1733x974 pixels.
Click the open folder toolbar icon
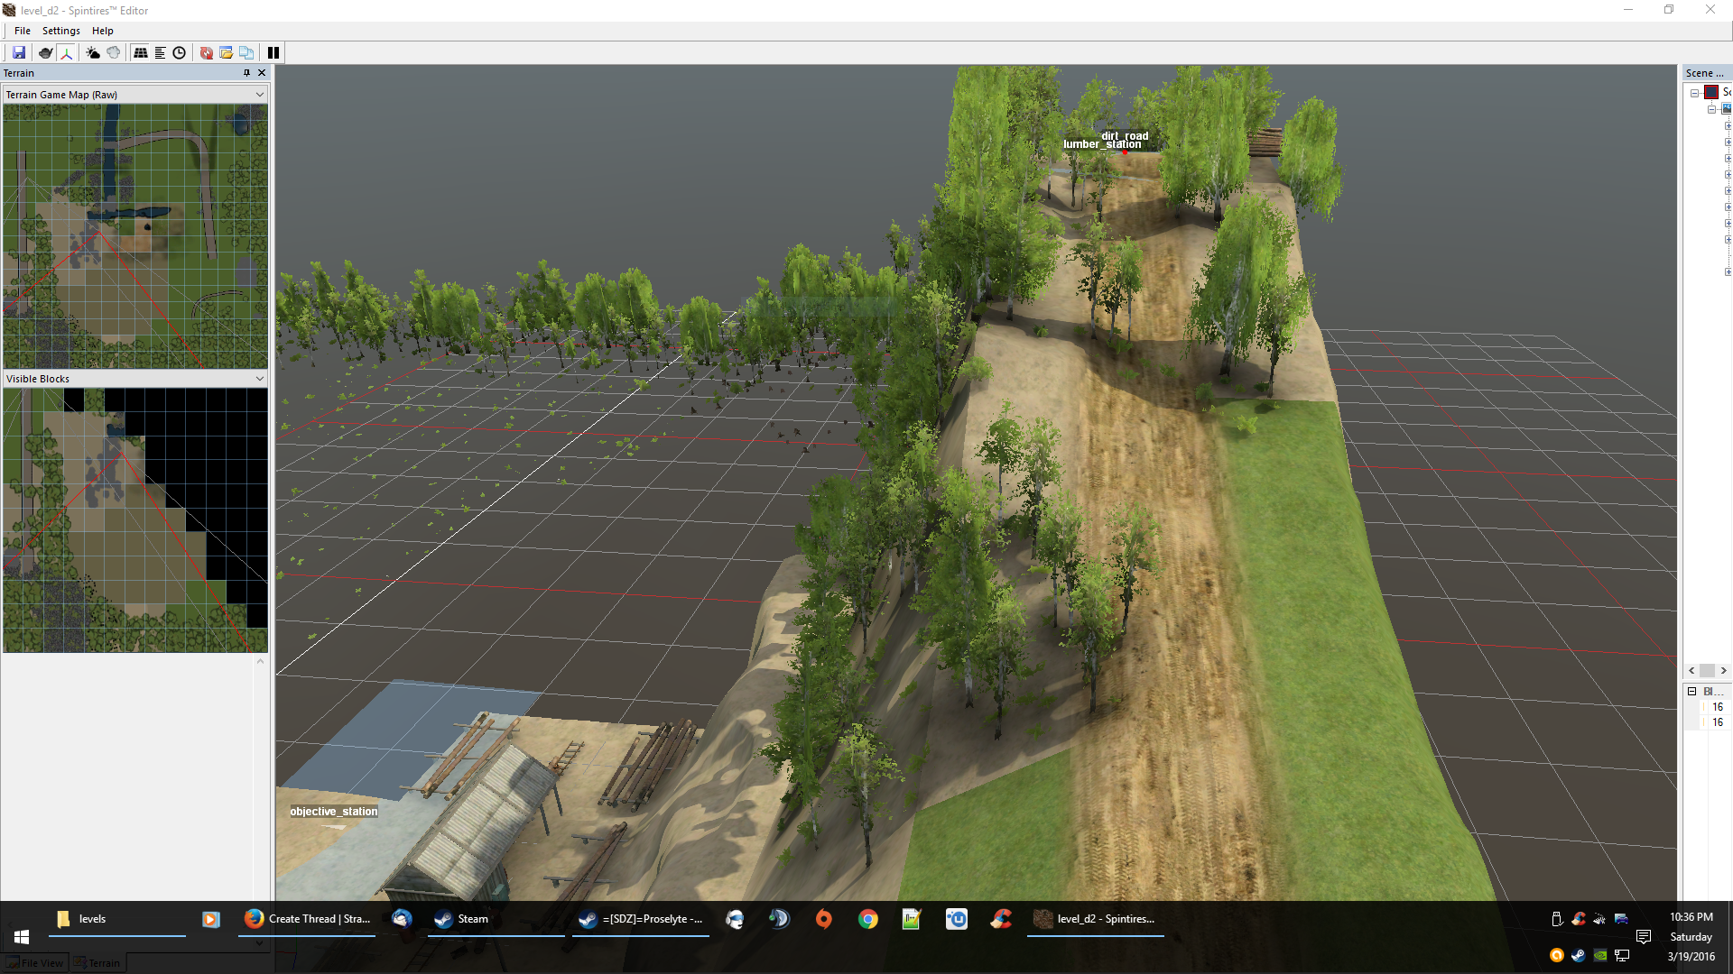click(226, 52)
